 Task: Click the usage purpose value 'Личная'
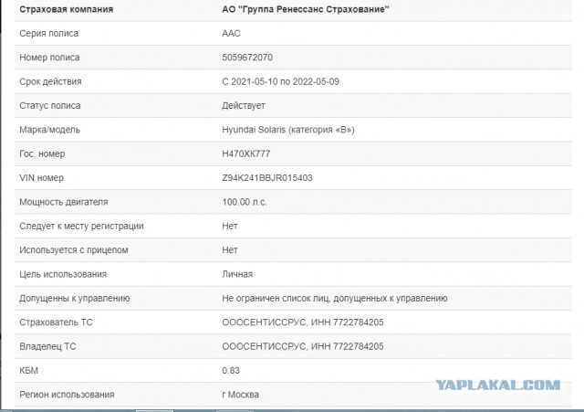237,274
